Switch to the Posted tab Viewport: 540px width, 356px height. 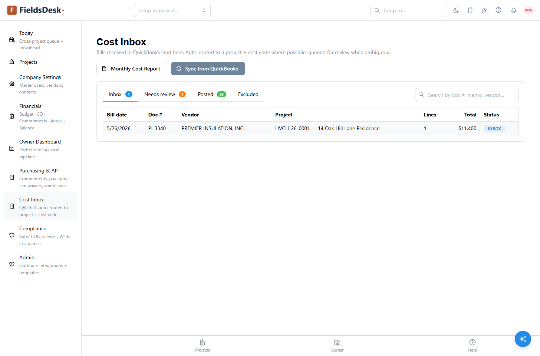coord(212,94)
